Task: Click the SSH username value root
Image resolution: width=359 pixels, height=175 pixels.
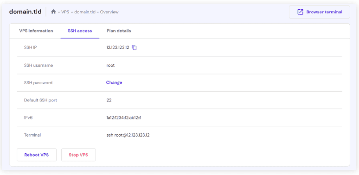Action: click(110, 65)
